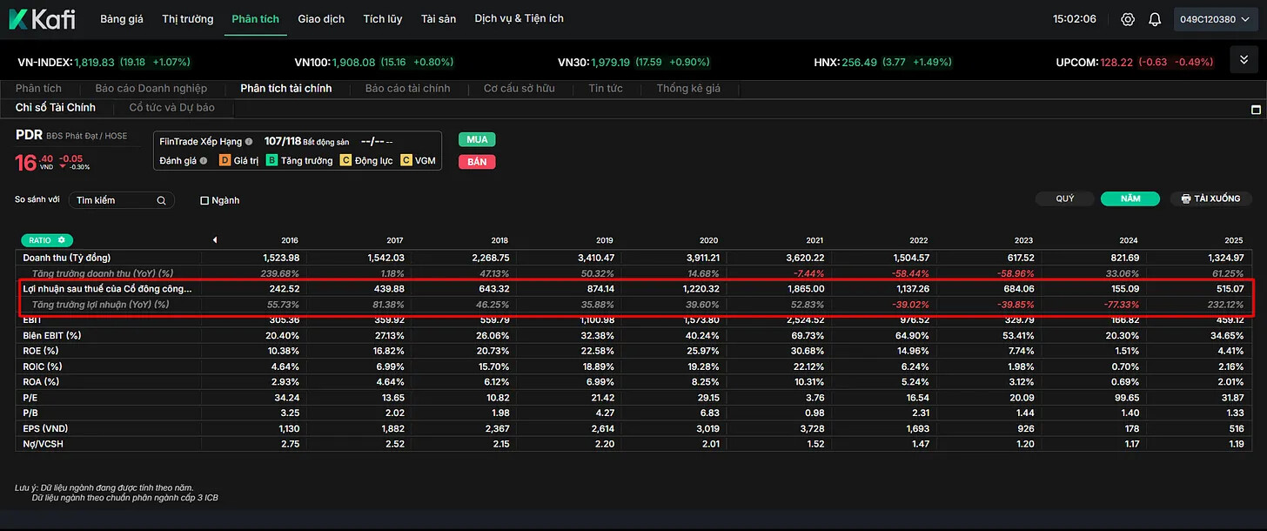Click the info icon next to Đánh giá

[x=204, y=160]
